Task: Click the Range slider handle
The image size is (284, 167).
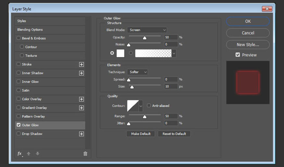Action: pyautogui.click(x=144, y=117)
